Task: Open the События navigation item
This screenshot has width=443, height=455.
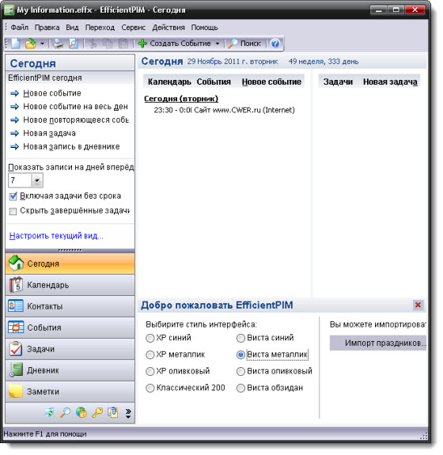Action: click(70, 328)
